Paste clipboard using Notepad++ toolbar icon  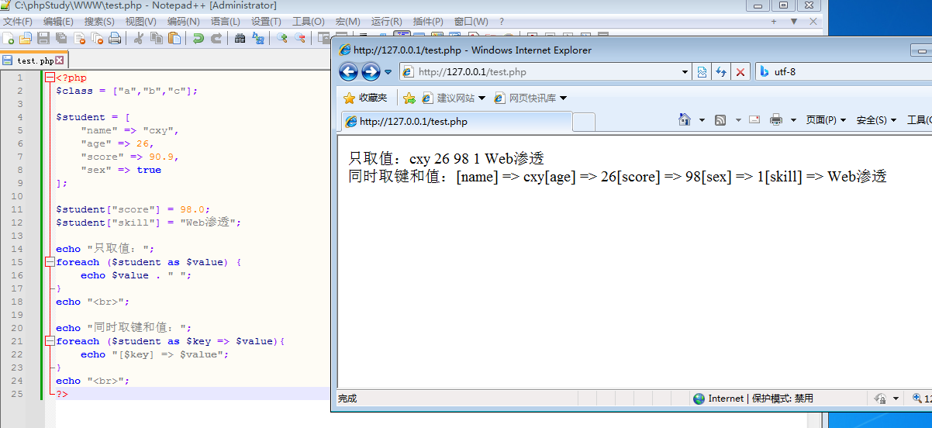(x=174, y=38)
